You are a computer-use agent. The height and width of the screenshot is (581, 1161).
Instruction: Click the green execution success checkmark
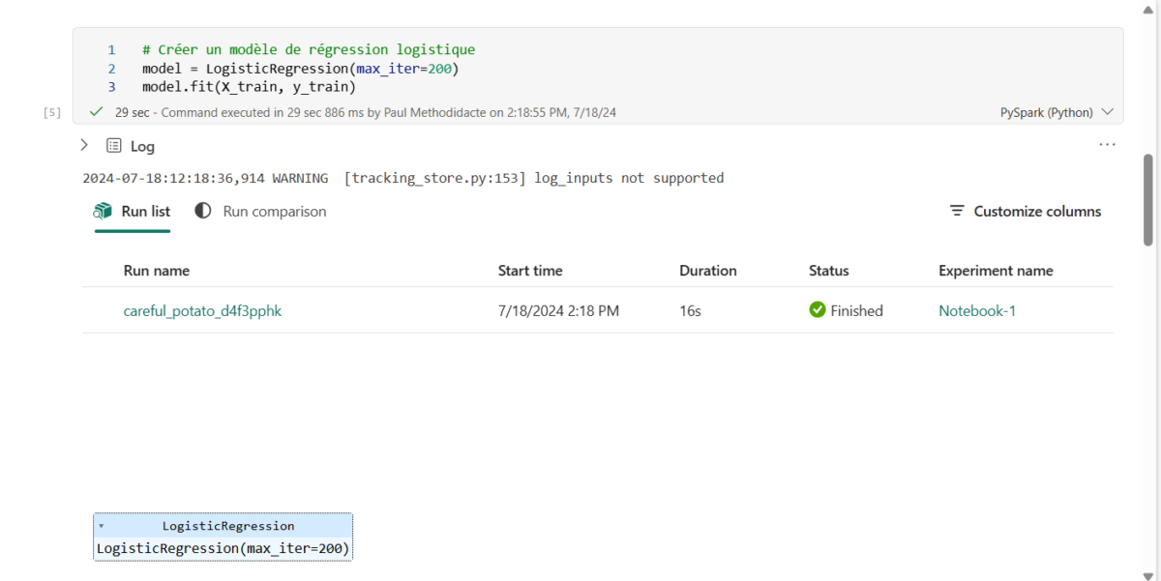pyautogui.click(x=96, y=112)
